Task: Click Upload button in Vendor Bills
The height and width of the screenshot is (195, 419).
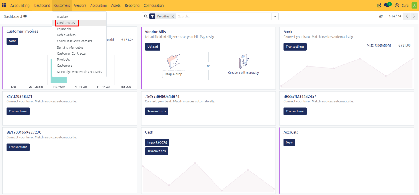Action: [x=153, y=47]
